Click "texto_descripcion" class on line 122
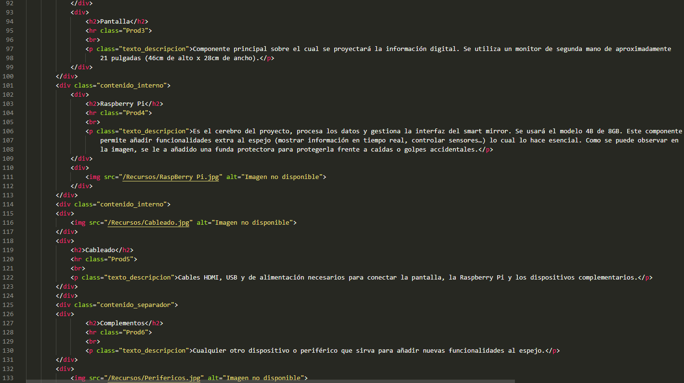This screenshot has height=383, width=684. point(139,278)
